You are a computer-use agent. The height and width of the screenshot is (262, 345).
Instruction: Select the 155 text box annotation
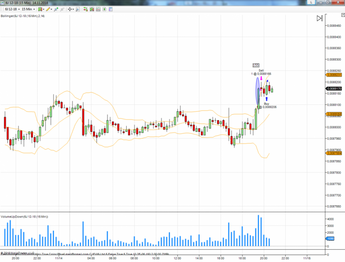click(256, 65)
